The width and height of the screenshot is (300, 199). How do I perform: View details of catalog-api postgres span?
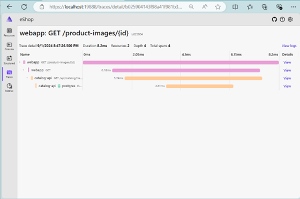(287, 86)
